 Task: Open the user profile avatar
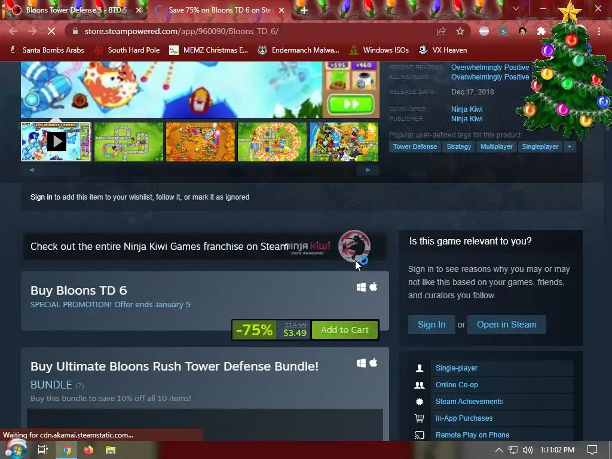(x=522, y=31)
